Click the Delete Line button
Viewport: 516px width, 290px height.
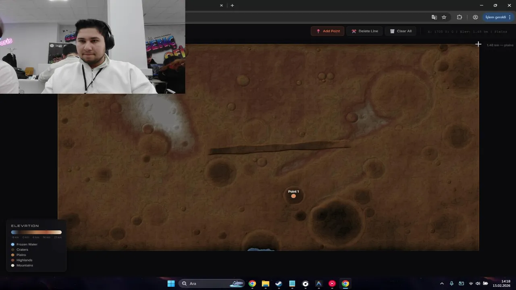364,31
